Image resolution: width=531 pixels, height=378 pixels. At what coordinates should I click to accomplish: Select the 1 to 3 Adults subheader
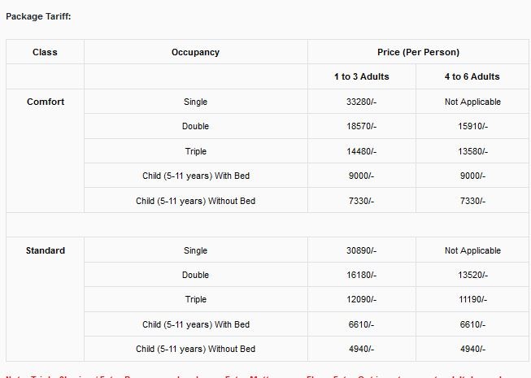pos(361,76)
